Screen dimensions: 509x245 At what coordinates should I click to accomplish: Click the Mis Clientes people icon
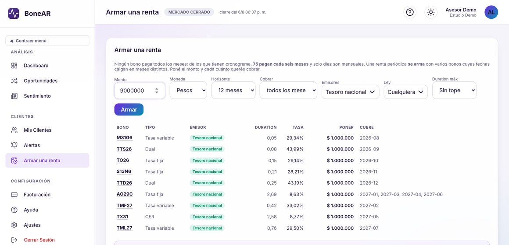(14, 130)
